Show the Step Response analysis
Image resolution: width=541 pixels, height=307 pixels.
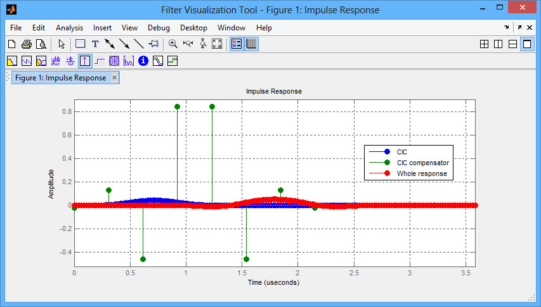100,61
